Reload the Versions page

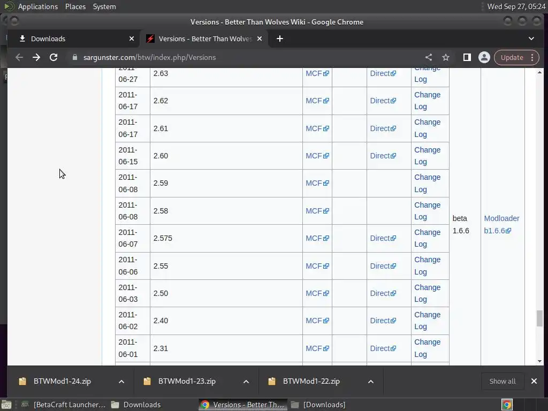(x=54, y=57)
